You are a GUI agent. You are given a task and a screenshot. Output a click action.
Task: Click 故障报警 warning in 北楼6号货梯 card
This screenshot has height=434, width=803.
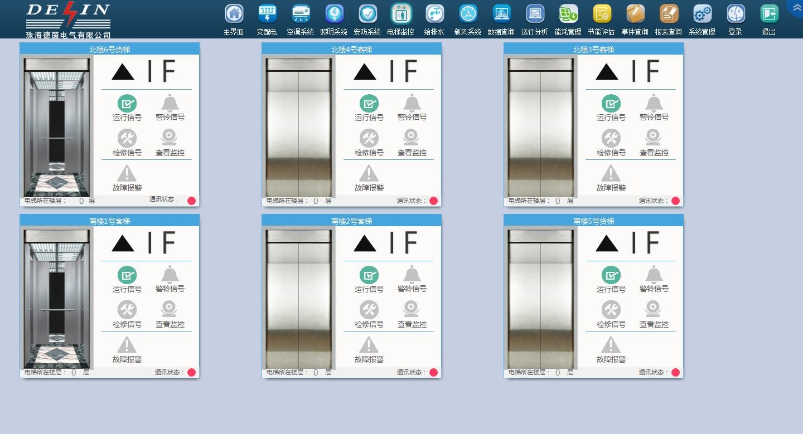[x=127, y=173]
